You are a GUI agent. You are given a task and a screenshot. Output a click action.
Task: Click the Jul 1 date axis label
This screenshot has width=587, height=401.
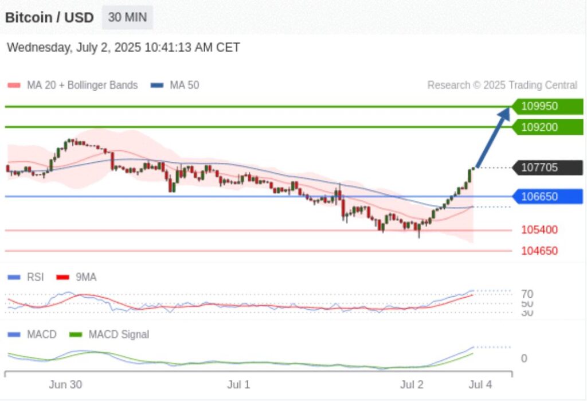[x=238, y=384]
